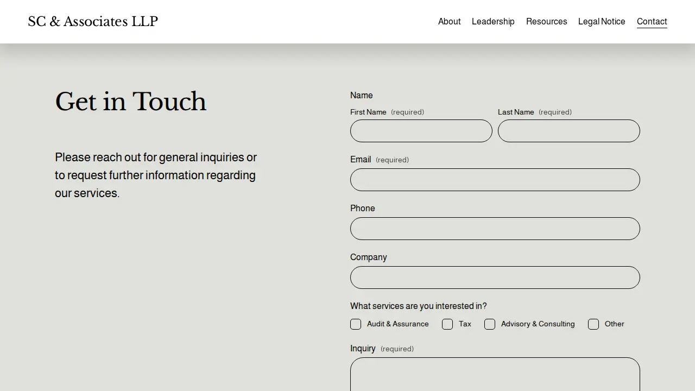Select the Contact nav link
This screenshot has width=695, height=391.
click(x=652, y=22)
